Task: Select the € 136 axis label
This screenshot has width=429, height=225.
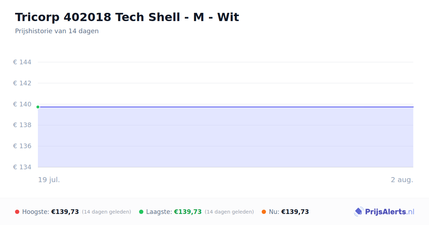Action: [22, 146]
